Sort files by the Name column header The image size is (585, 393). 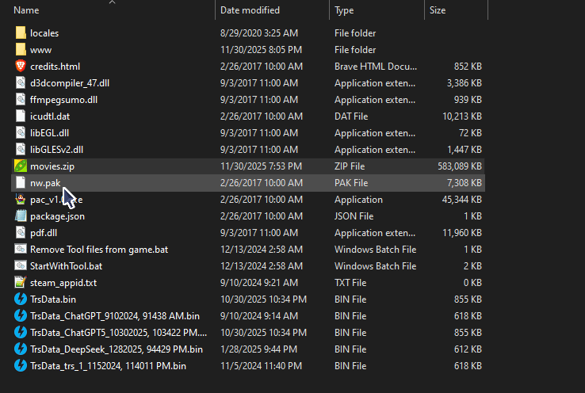click(27, 10)
